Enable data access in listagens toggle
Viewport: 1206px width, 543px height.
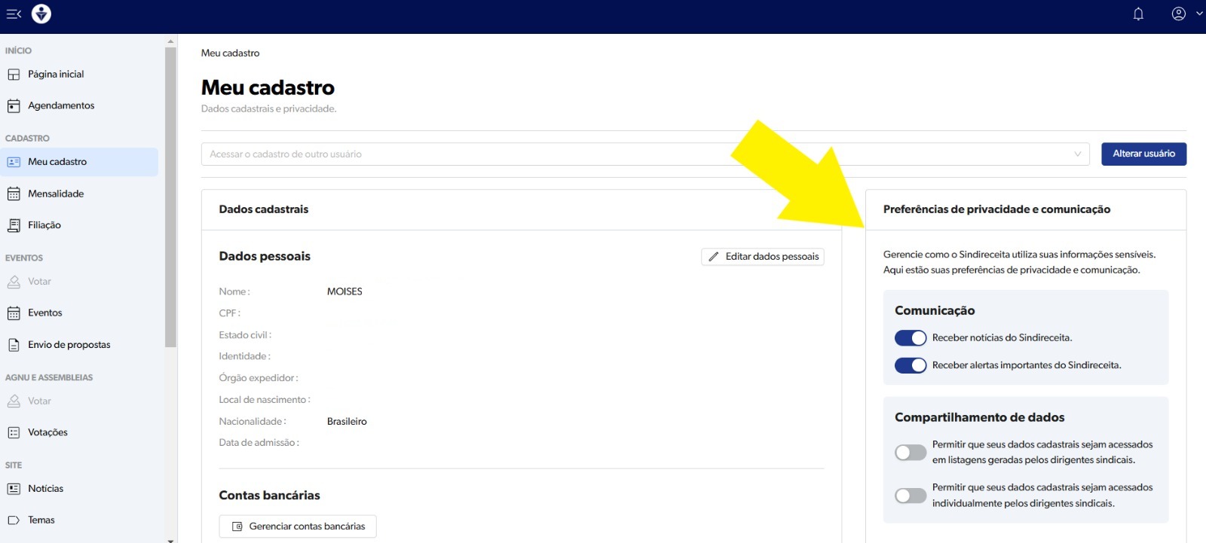911,453
